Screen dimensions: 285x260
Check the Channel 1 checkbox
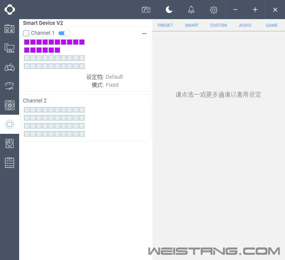[26, 33]
